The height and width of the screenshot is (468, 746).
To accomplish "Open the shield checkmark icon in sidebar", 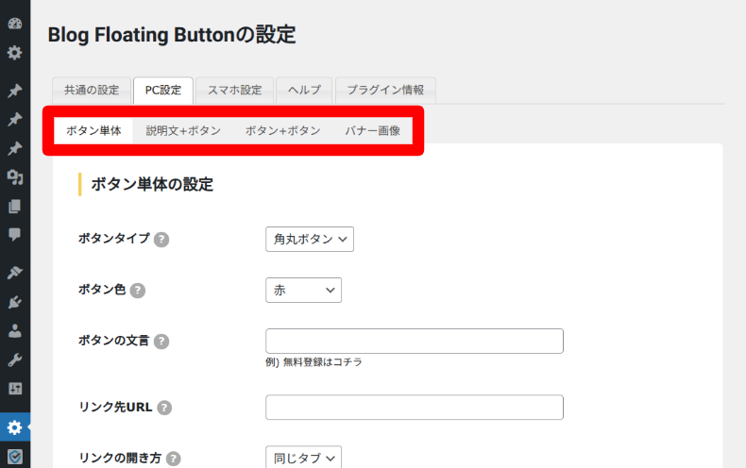I will (15, 457).
